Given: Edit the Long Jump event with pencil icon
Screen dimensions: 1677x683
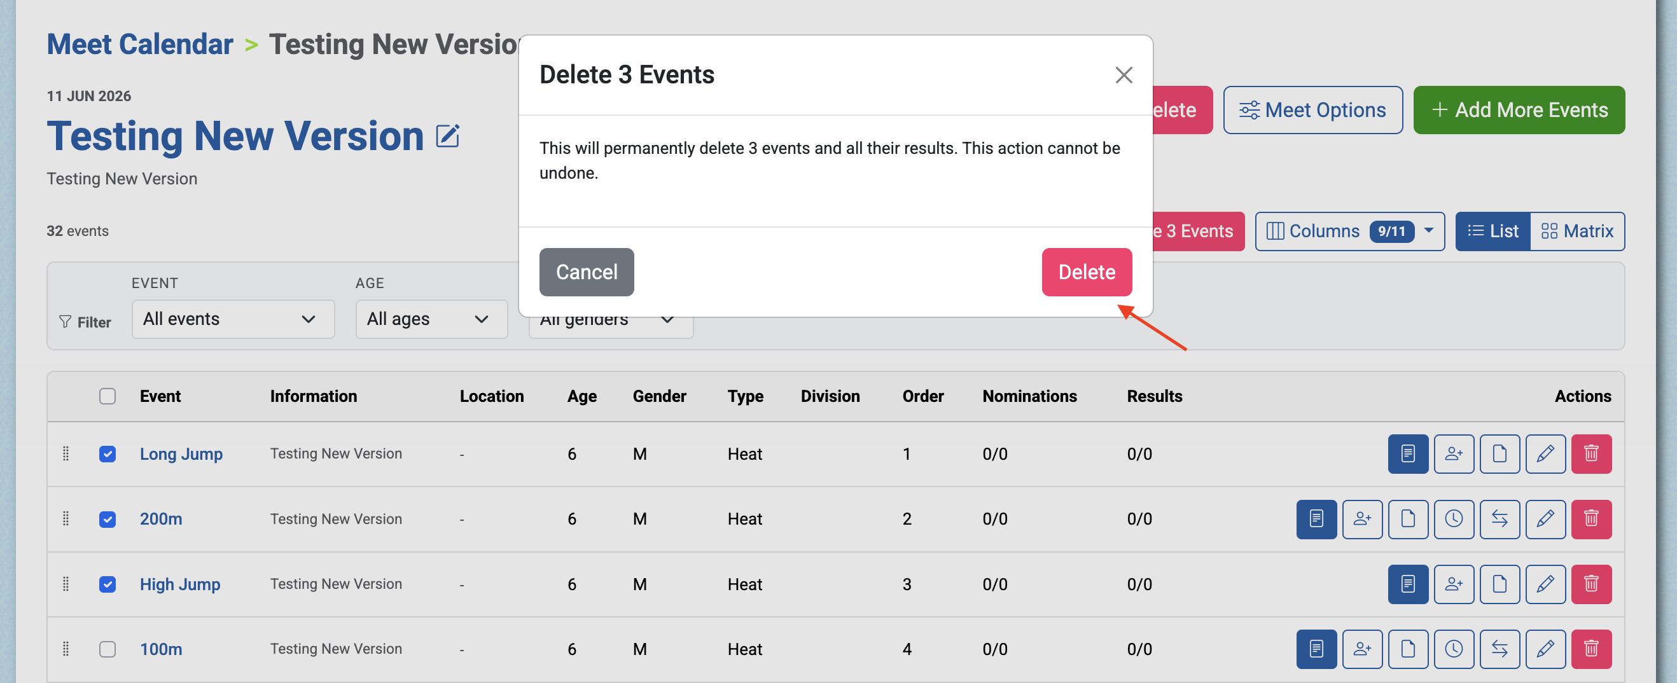Looking at the screenshot, I should click(1545, 453).
